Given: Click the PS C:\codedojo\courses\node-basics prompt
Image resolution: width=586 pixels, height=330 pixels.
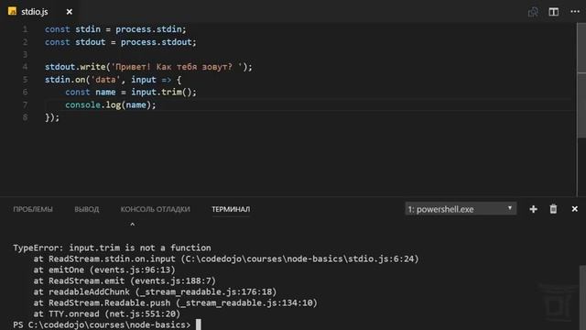Looking at the screenshot, I should point(102,324).
